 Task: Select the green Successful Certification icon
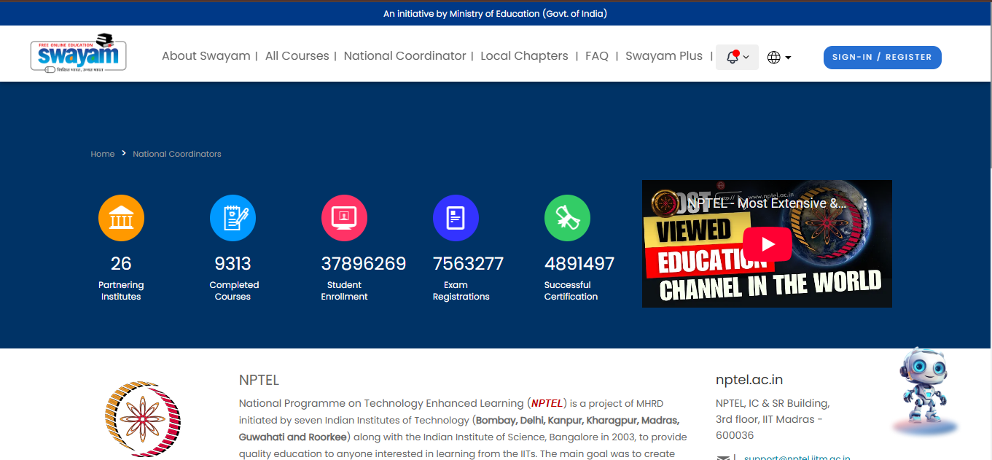point(567,217)
